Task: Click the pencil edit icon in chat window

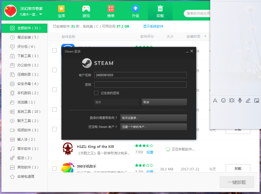Action: pyautogui.click(x=248, y=100)
